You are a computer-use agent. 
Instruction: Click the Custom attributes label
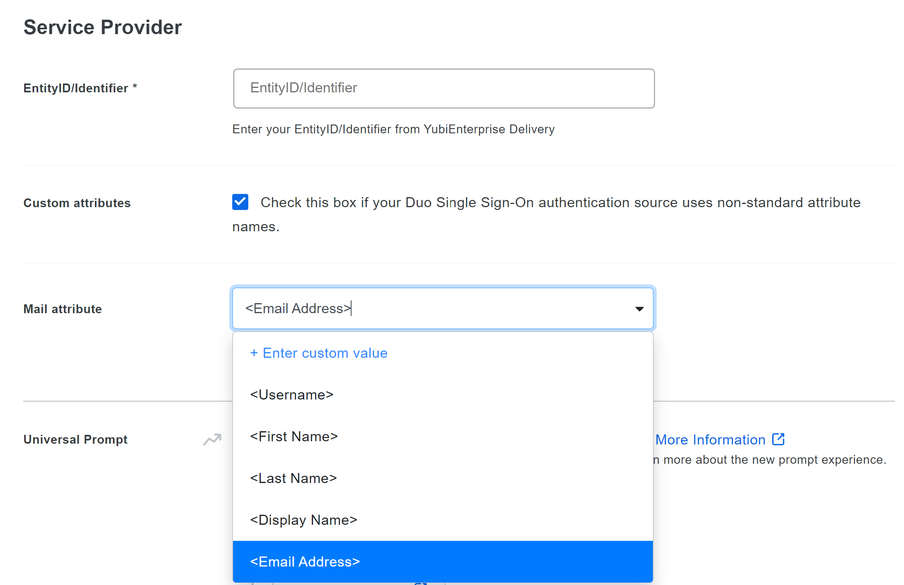pyautogui.click(x=77, y=203)
